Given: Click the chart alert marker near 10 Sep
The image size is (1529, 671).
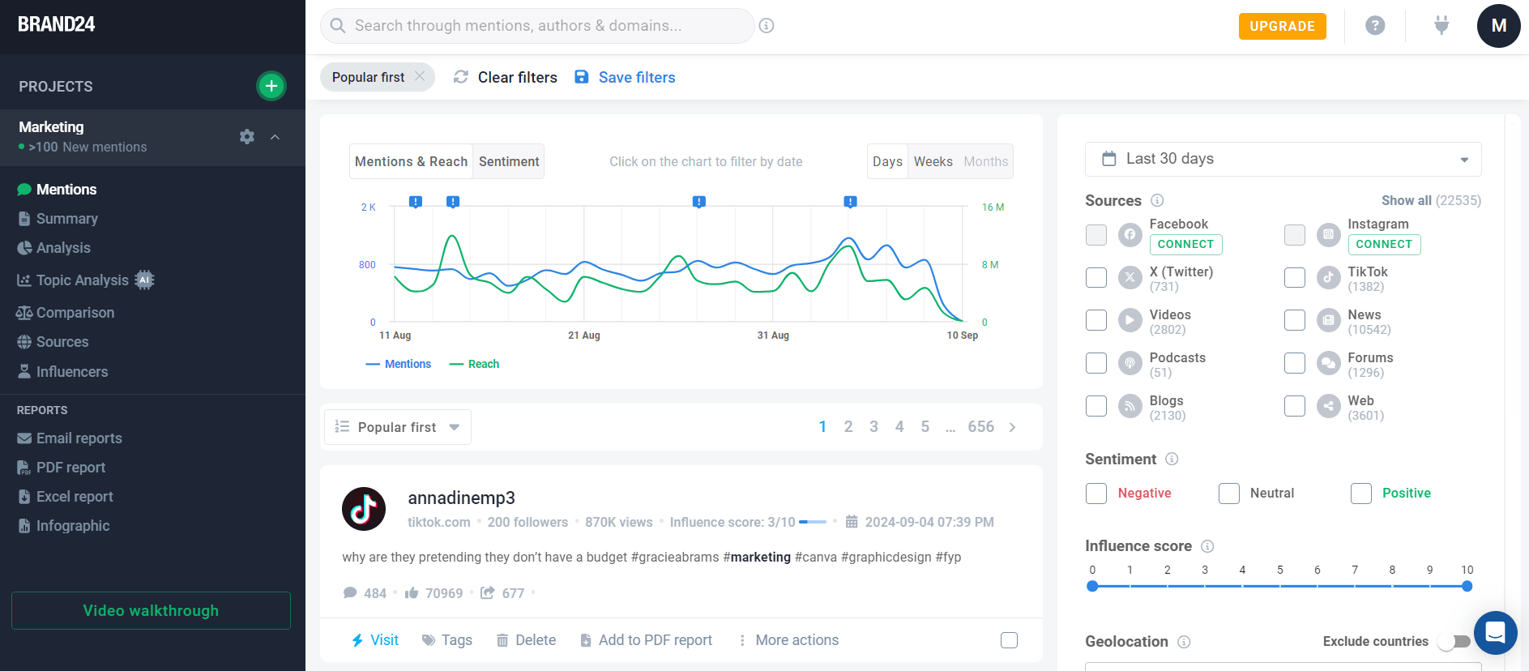Looking at the screenshot, I should (850, 202).
